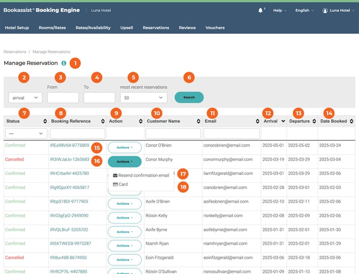Open the Status filter dropdown
The height and width of the screenshot is (274, 359).
25,133
